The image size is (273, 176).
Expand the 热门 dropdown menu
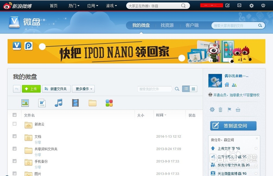[74, 6]
